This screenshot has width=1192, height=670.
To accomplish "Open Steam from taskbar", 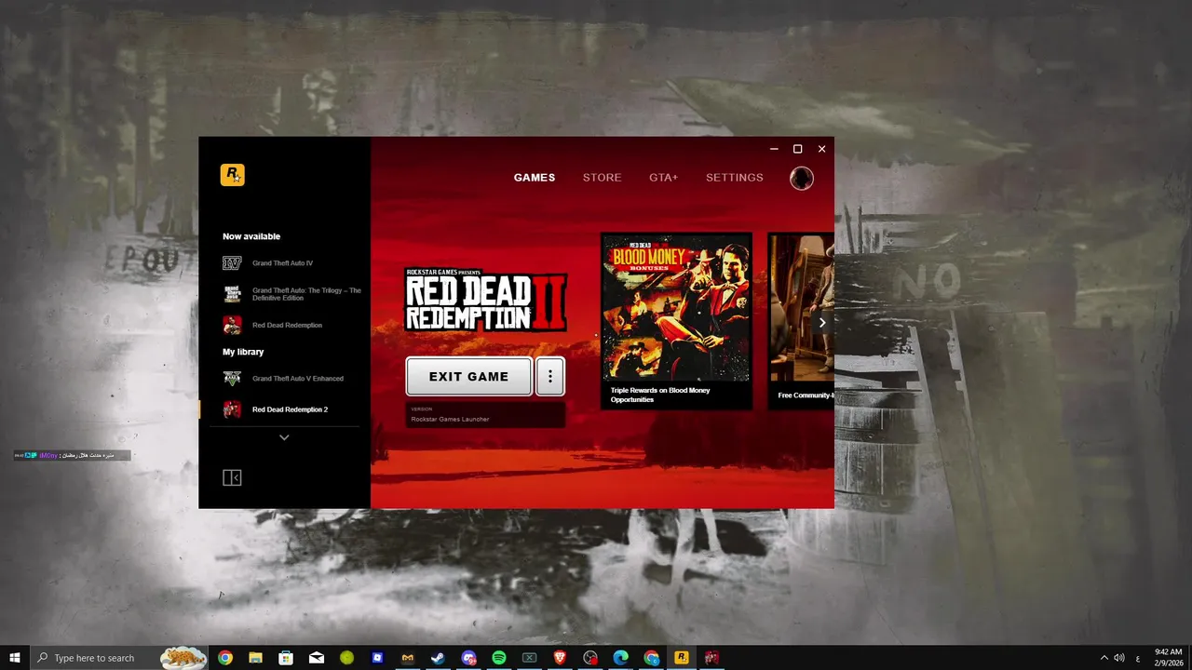I will pos(438,658).
